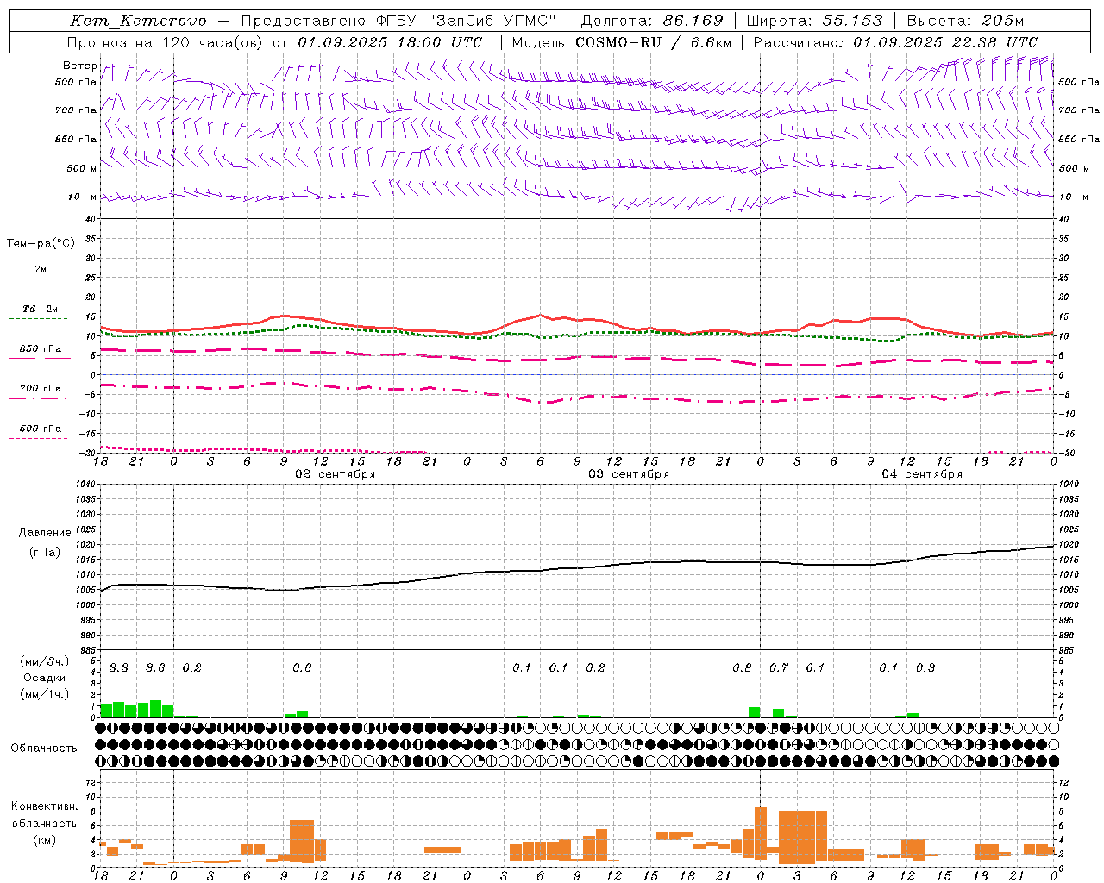Click the 3.3 precipitation amount
Screen dimensions: 1104x883
click(x=119, y=668)
